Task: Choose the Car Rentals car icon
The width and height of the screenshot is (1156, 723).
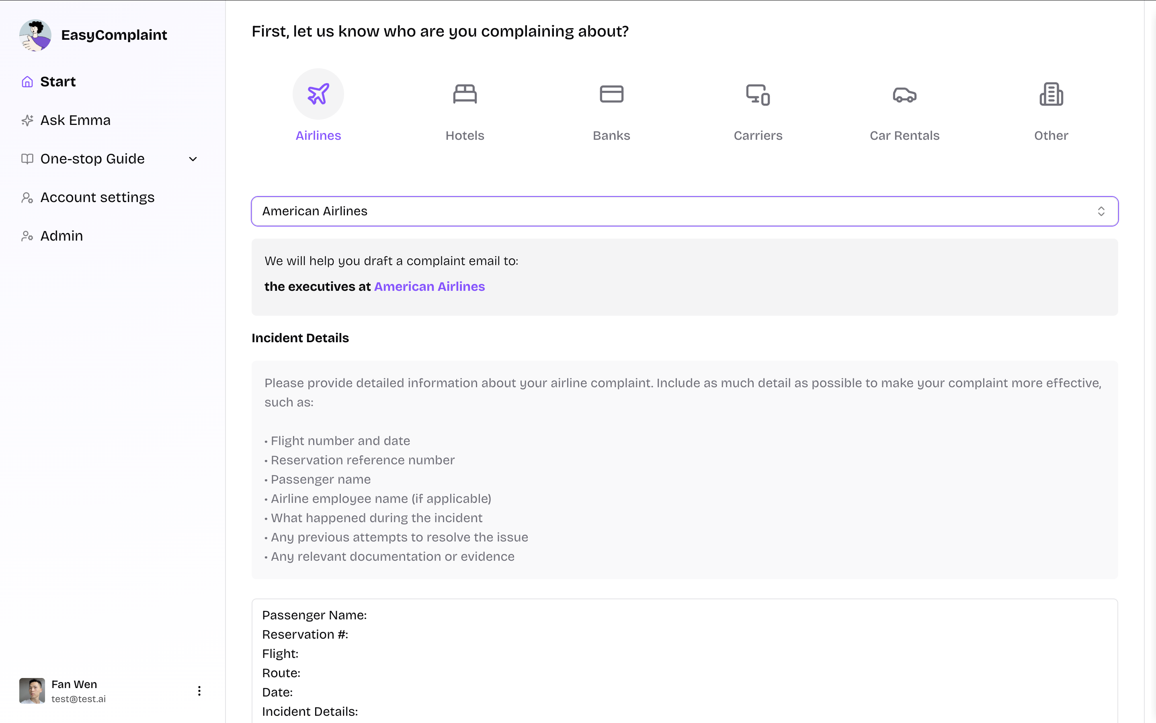Action: tap(904, 94)
